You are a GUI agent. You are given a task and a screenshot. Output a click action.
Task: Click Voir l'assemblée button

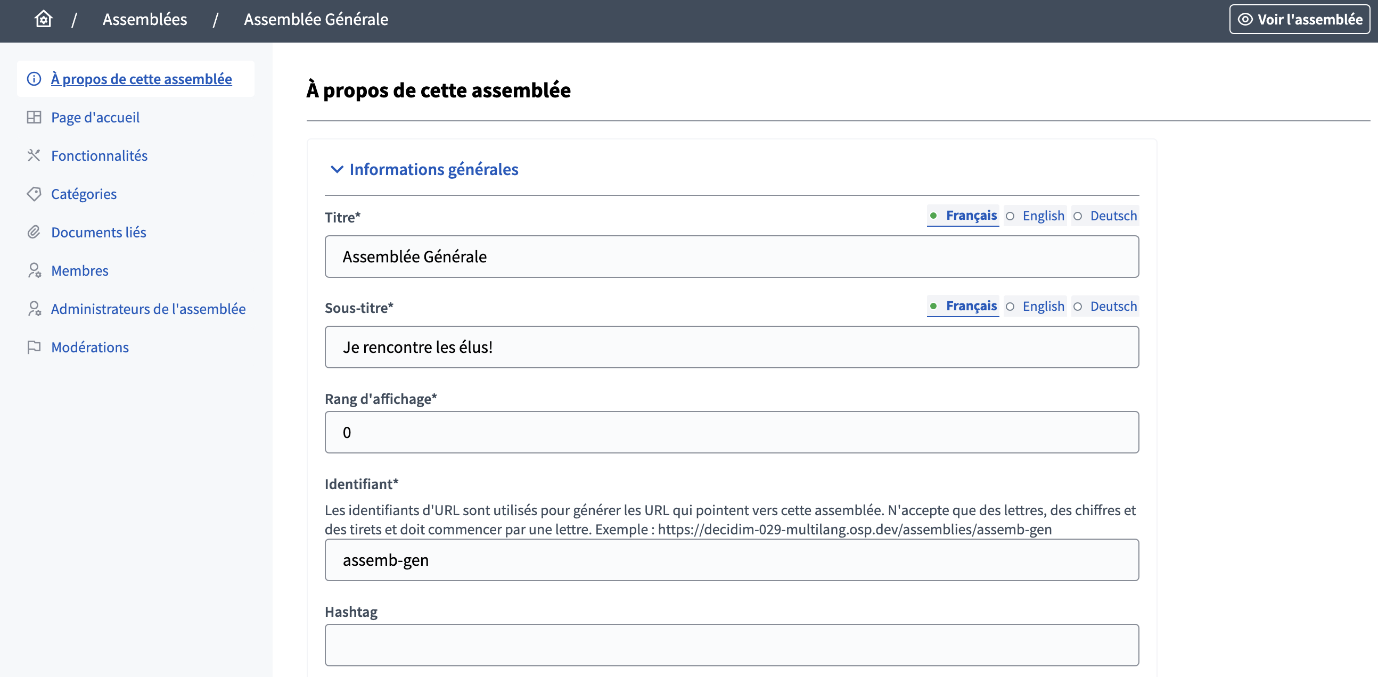tap(1299, 19)
